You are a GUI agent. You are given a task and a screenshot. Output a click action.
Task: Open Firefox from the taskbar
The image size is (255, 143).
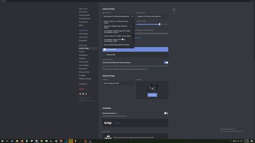22,141
